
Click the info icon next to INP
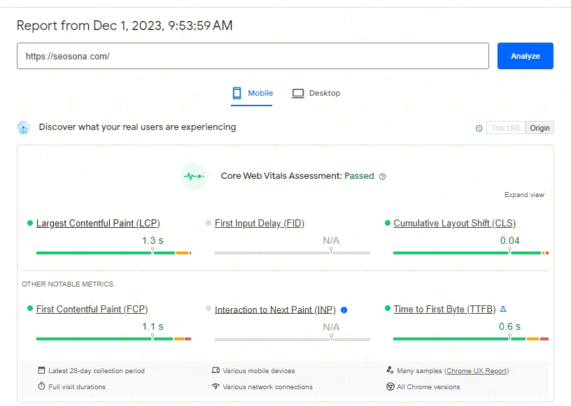coord(344,310)
